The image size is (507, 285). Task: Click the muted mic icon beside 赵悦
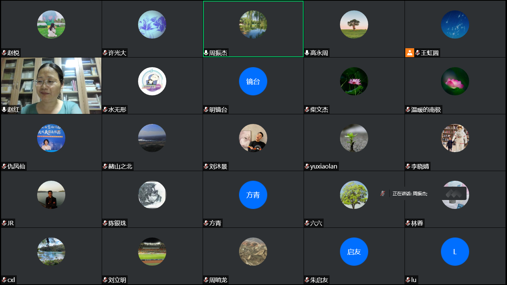(x=4, y=53)
